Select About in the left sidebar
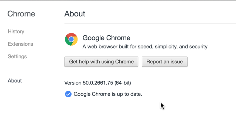This screenshot has width=236, height=123. [15, 81]
